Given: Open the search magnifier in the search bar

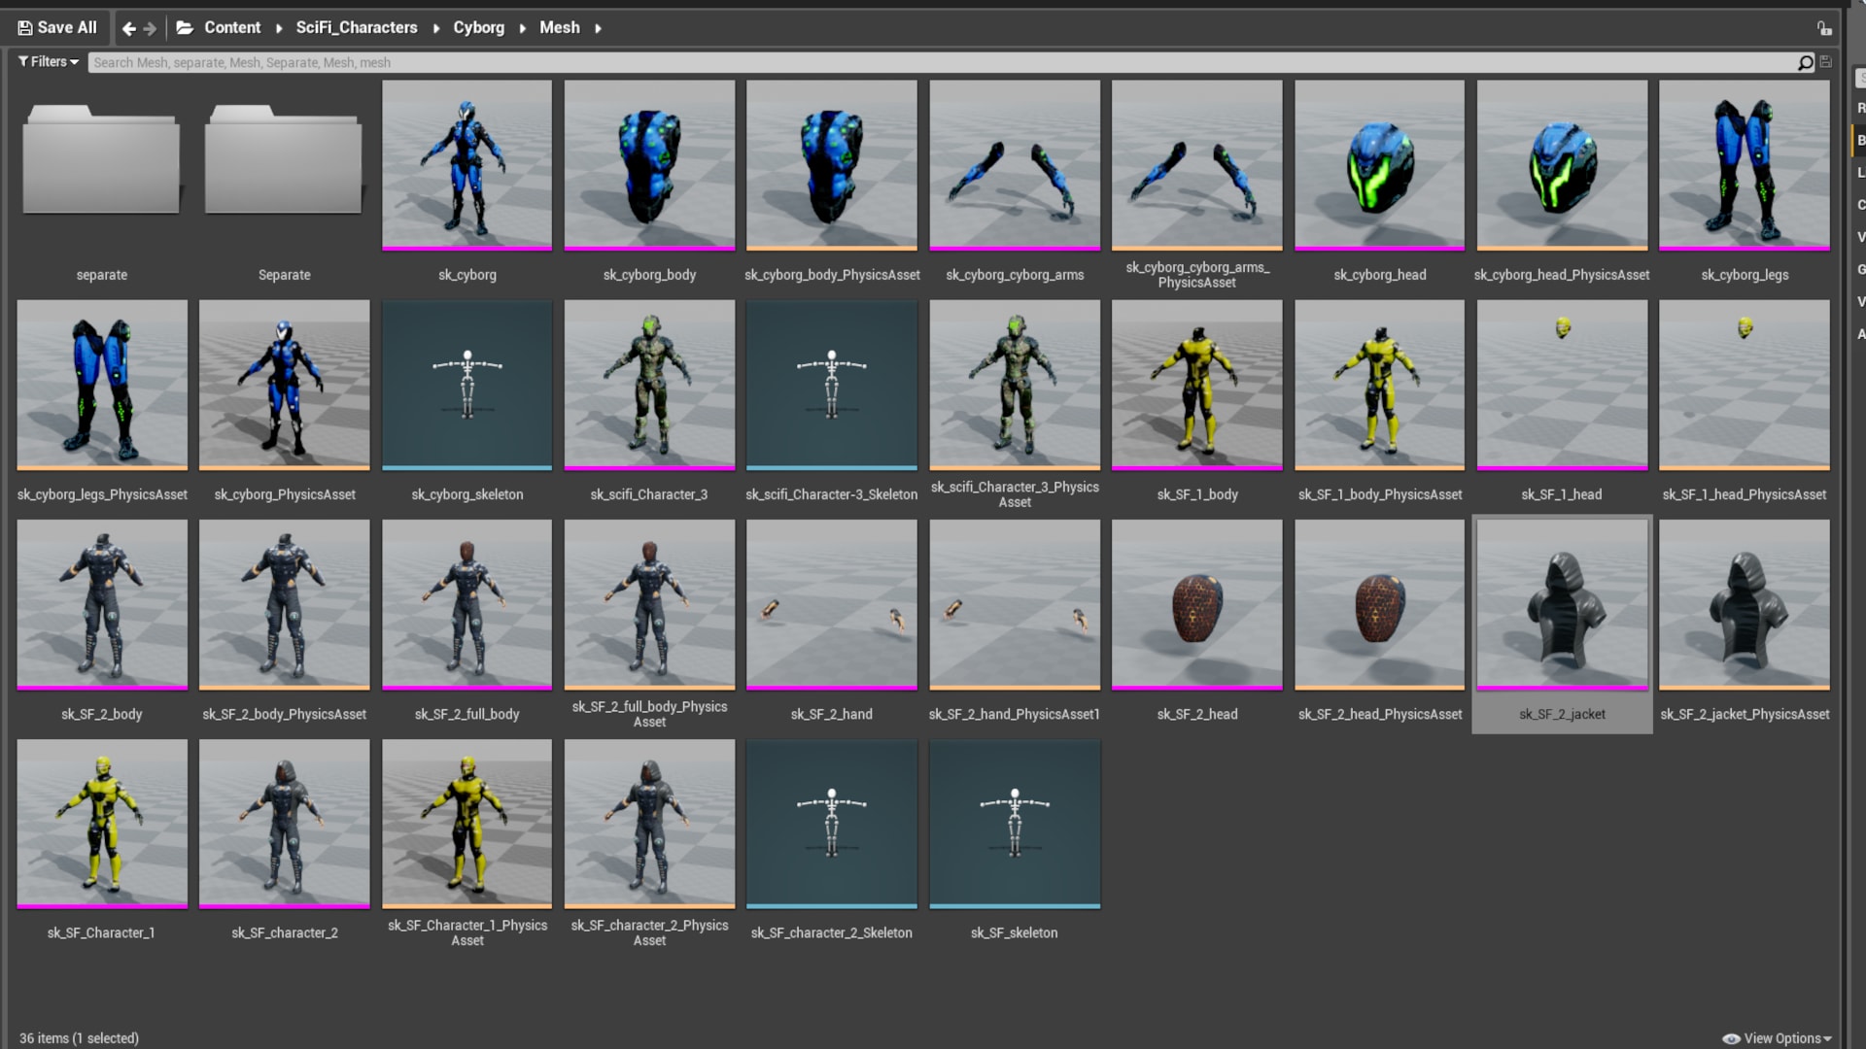Looking at the screenshot, I should point(1805,62).
